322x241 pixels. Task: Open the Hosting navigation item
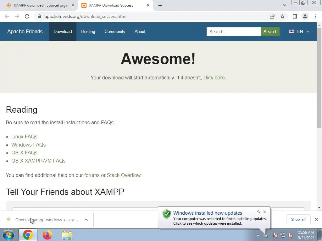point(88,32)
